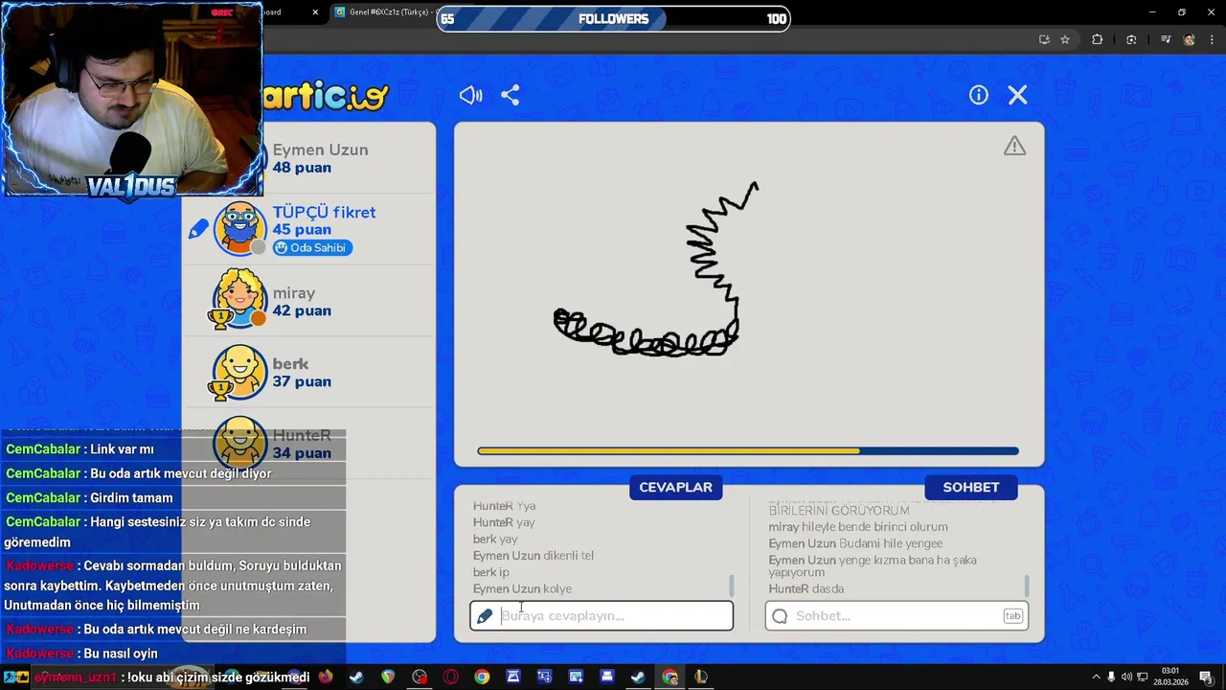Click the Oda Sahibi badge
This screenshot has width=1226, height=690.
pos(312,247)
